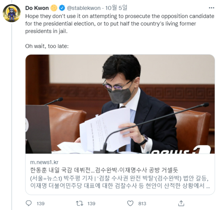Open the Do Kwon display name
218x210 pixels.
[37, 8]
